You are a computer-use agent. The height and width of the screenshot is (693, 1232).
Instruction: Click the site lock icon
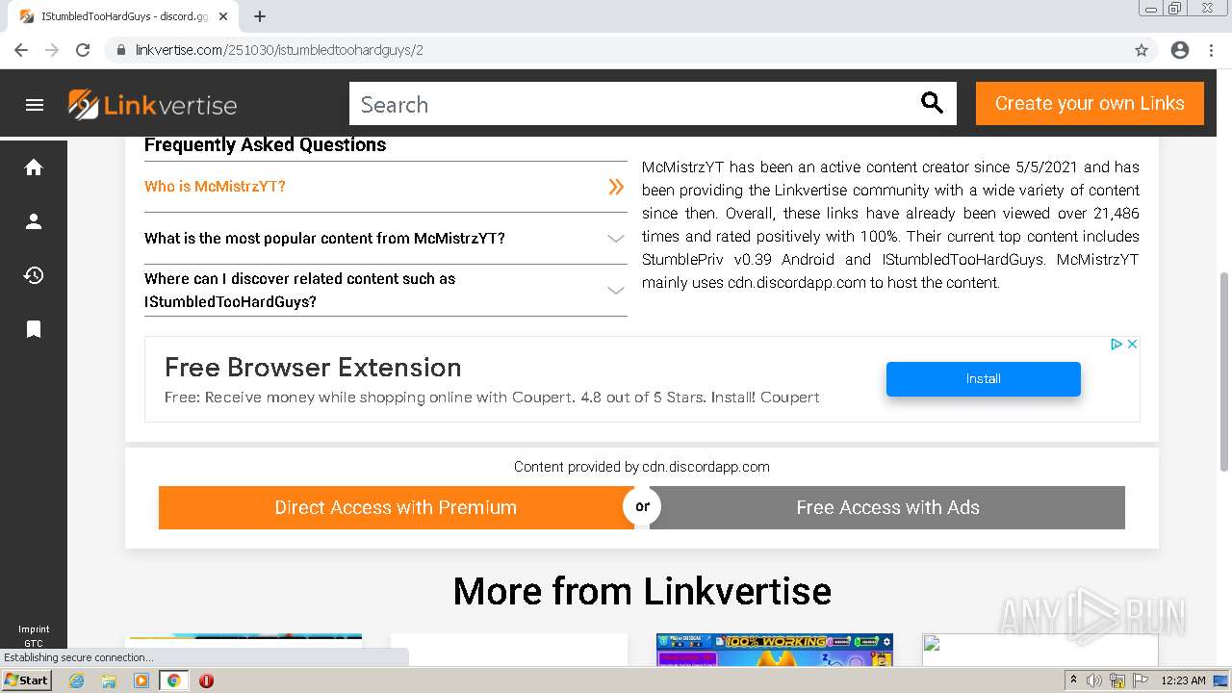point(121,50)
